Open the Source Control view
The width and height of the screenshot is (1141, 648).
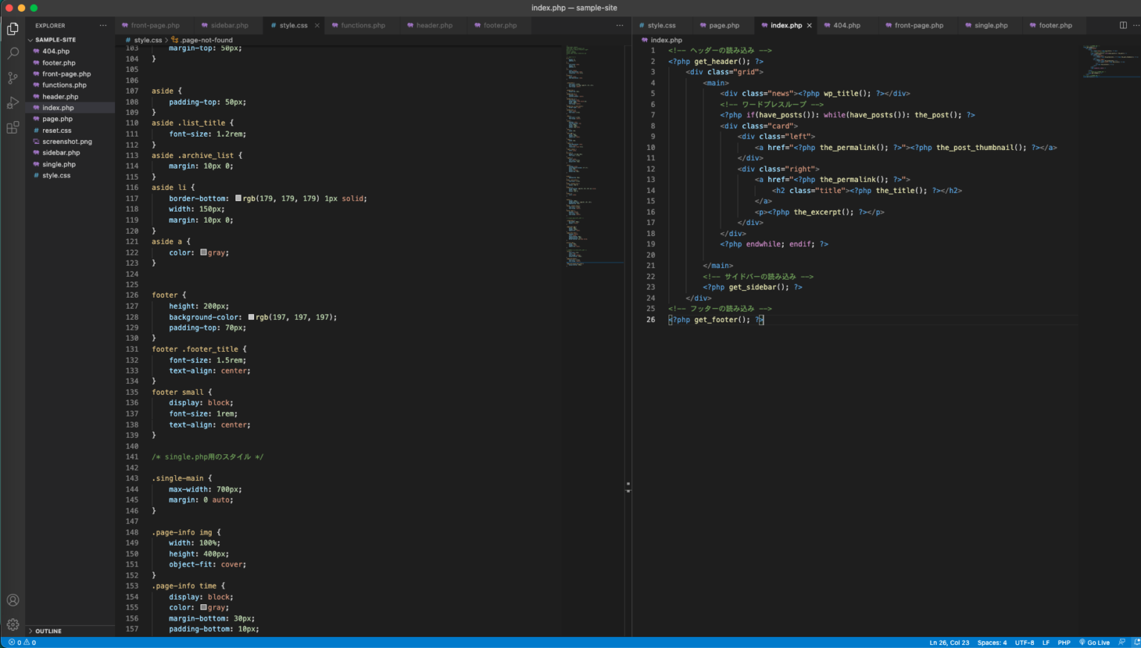(13, 78)
